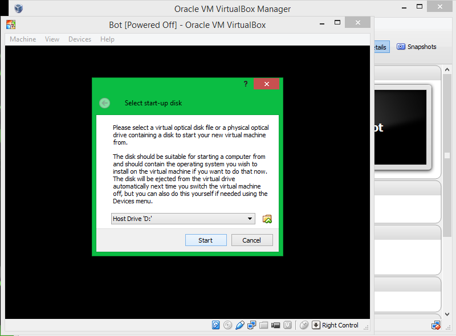The height and width of the screenshot is (336, 456).
Task: Close the Select start-up disk dialog
Action: (266, 84)
